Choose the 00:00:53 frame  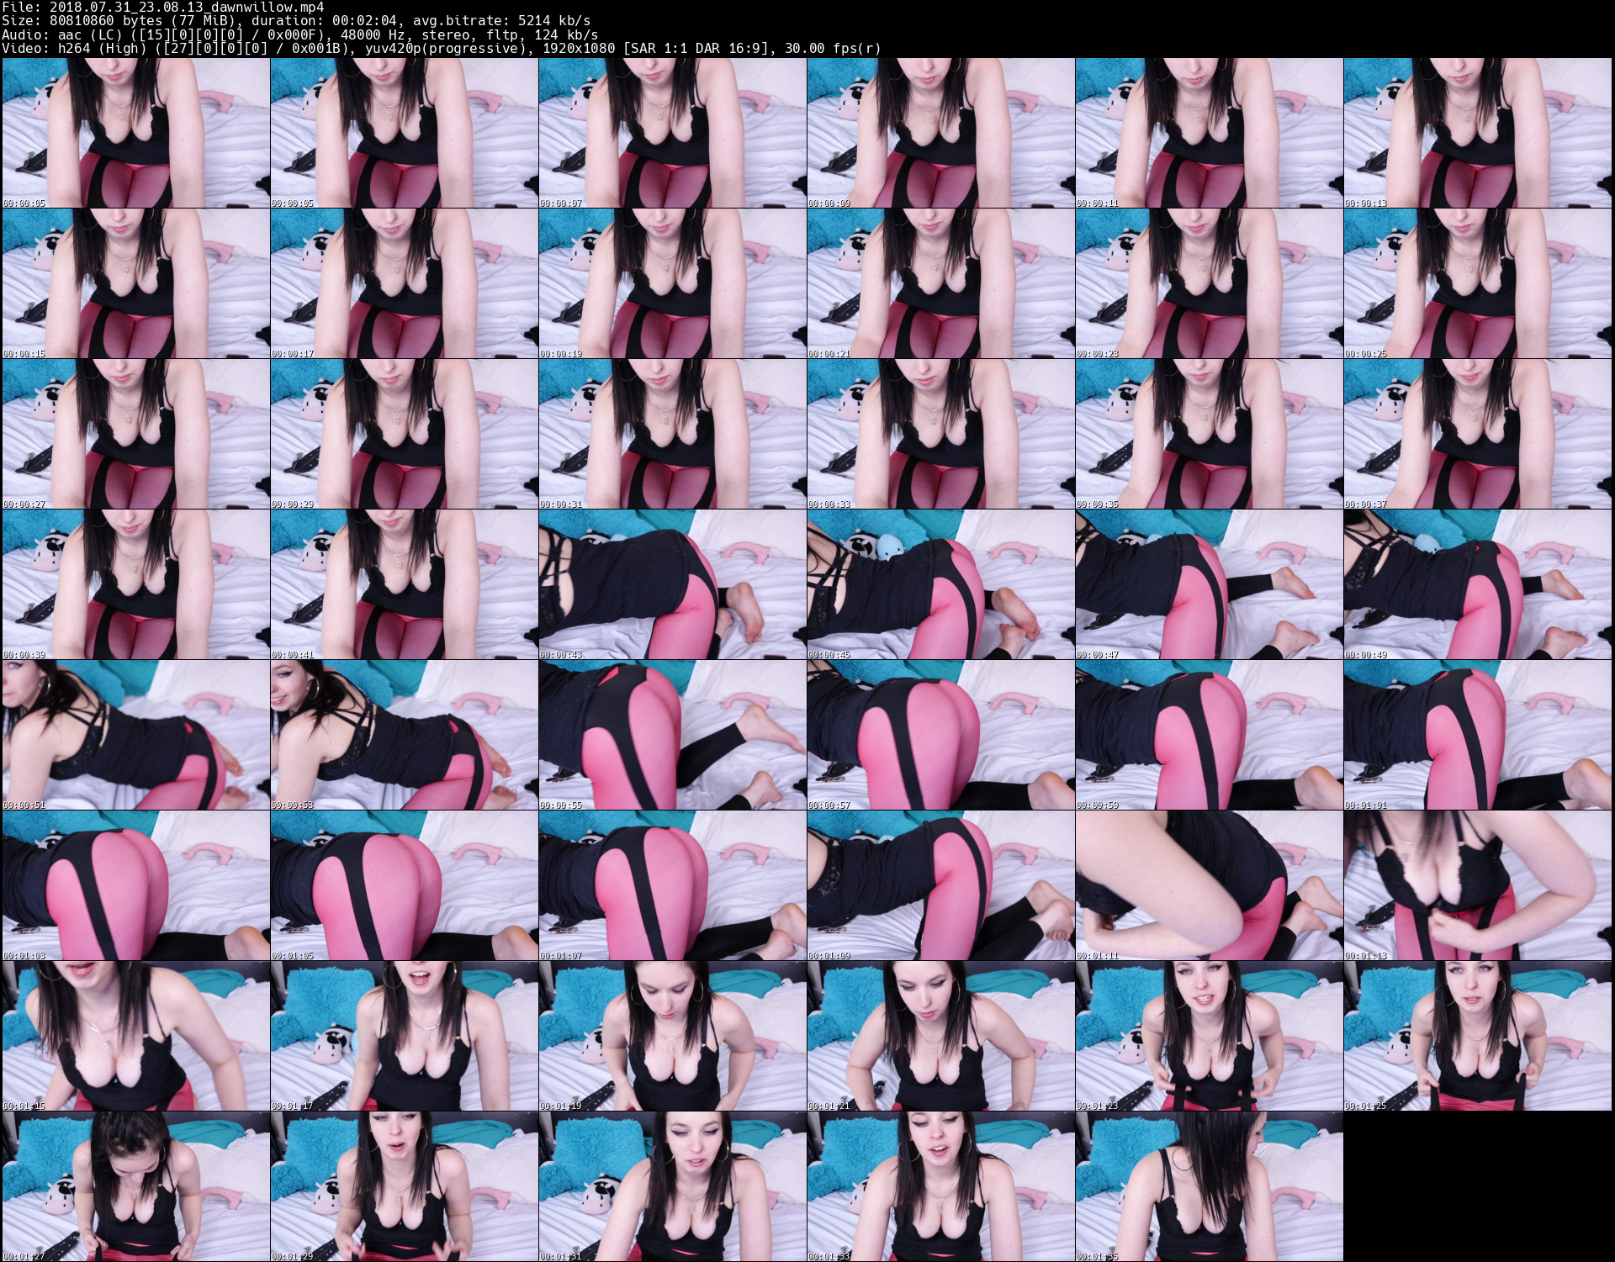(x=404, y=735)
